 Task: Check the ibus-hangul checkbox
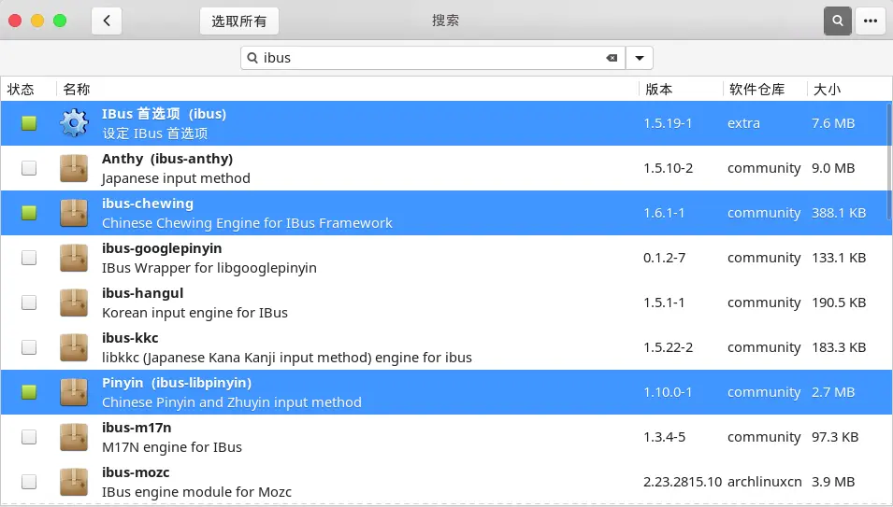pyautogui.click(x=29, y=303)
